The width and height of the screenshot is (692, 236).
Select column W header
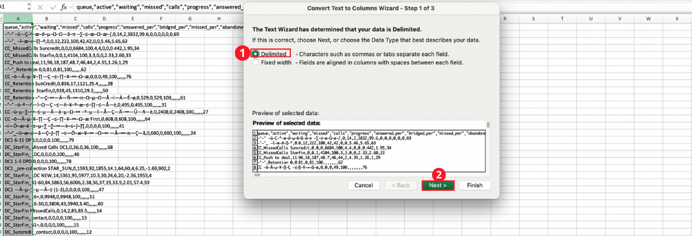[648, 19]
